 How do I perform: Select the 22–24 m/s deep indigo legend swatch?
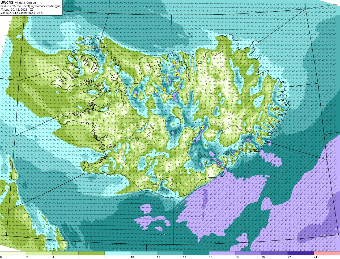(301, 253)
